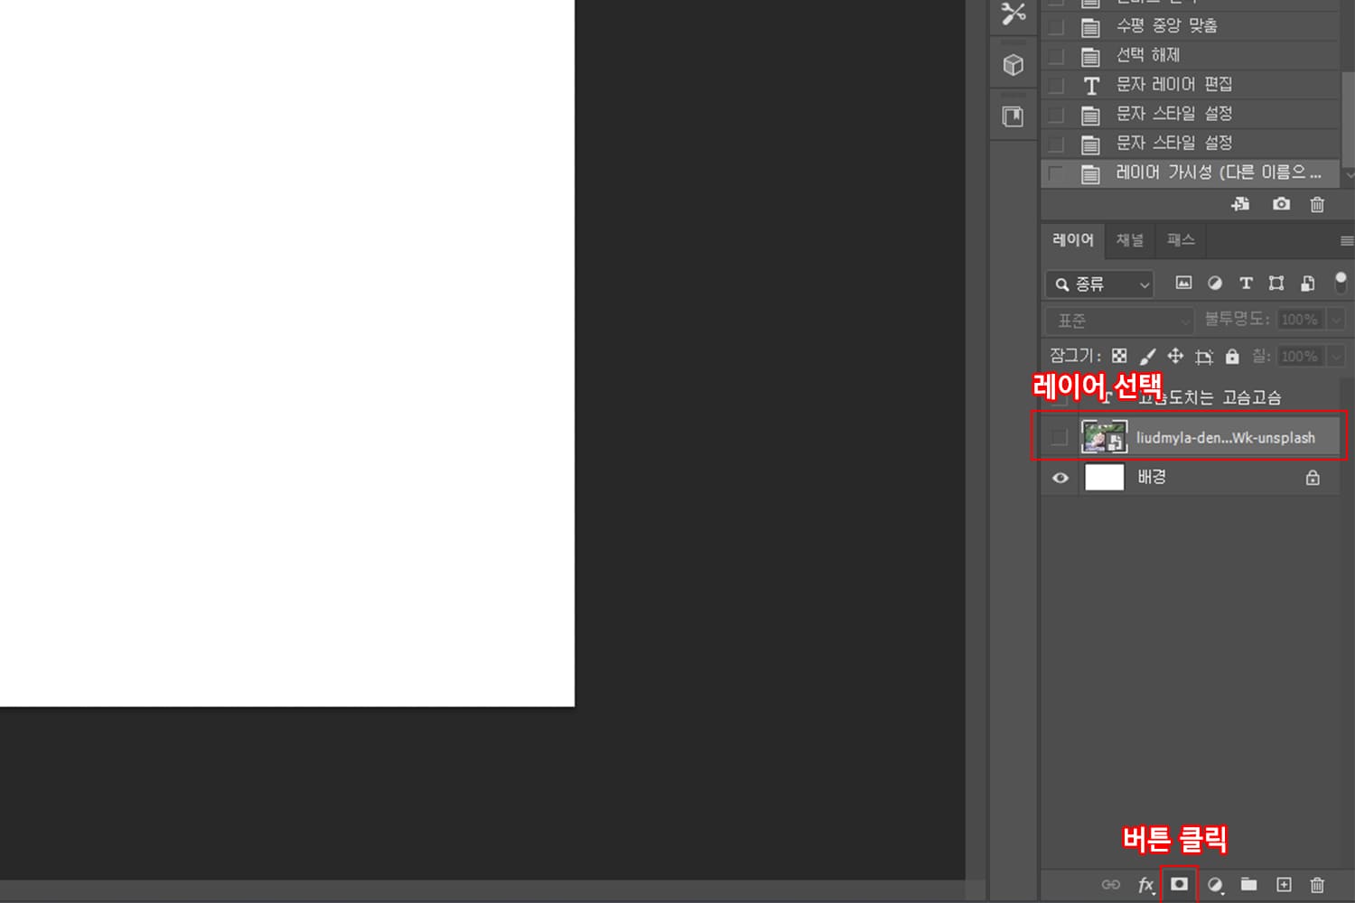Open the Libraries panel icon

[1013, 116]
